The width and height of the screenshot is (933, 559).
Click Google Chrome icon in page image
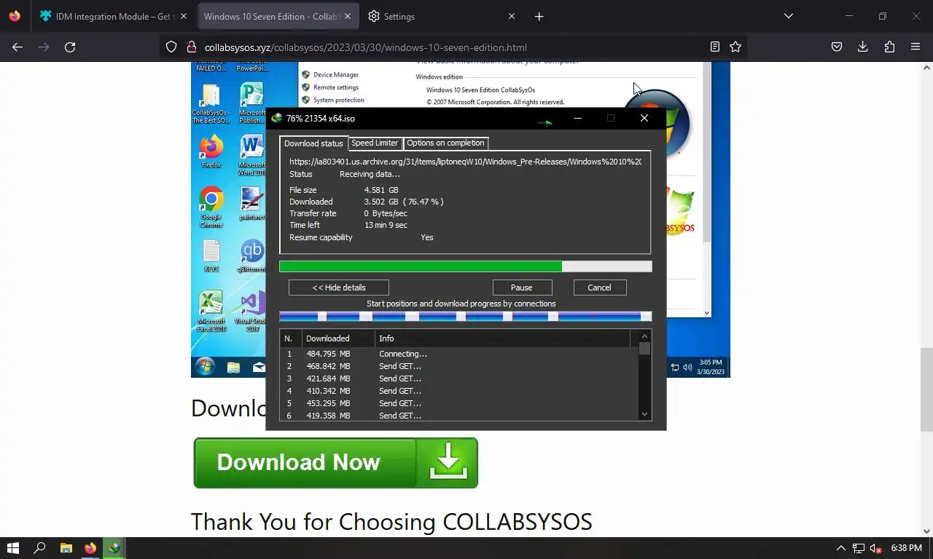[211, 207]
